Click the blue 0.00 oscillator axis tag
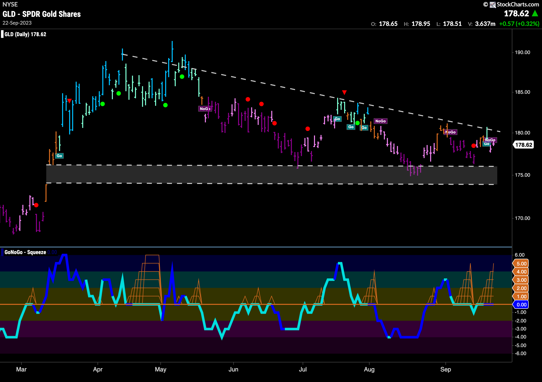This screenshot has height=382, width=542. pos(521,305)
